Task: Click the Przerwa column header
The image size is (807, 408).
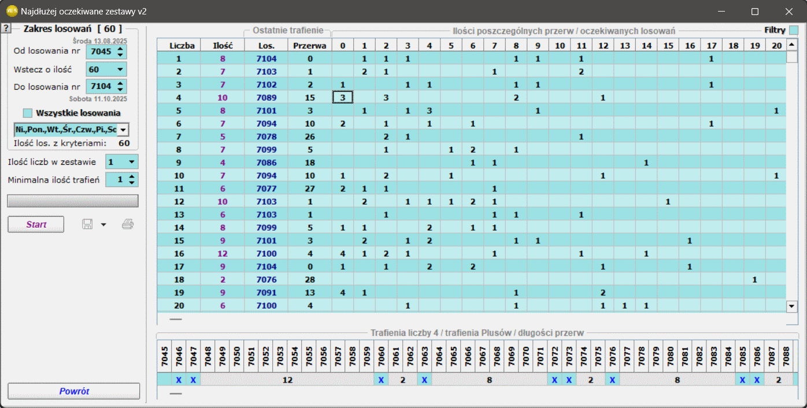Action: 309,45
